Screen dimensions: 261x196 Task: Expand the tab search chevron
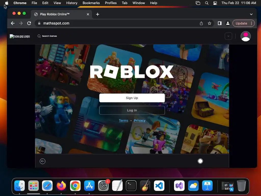coord(251,14)
